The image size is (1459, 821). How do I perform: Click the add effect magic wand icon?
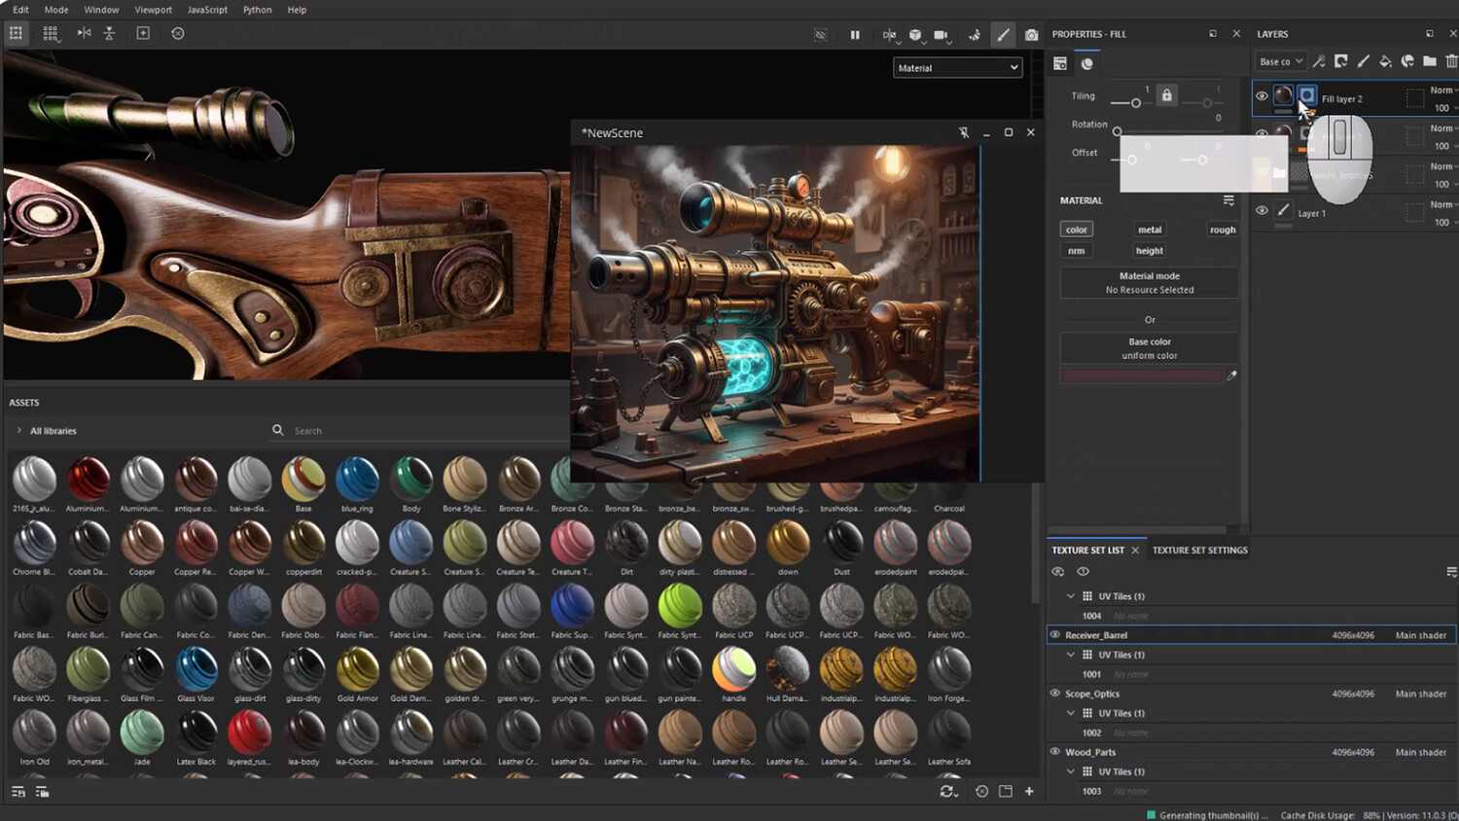tap(1319, 61)
